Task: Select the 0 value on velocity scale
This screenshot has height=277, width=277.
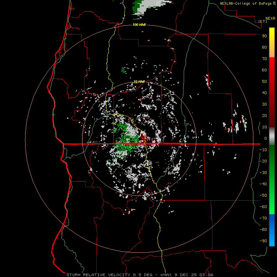Action: click(x=266, y=138)
